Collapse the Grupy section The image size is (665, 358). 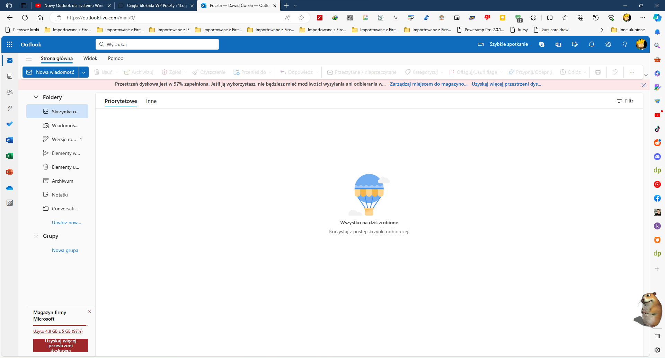(x=36, y=236)
